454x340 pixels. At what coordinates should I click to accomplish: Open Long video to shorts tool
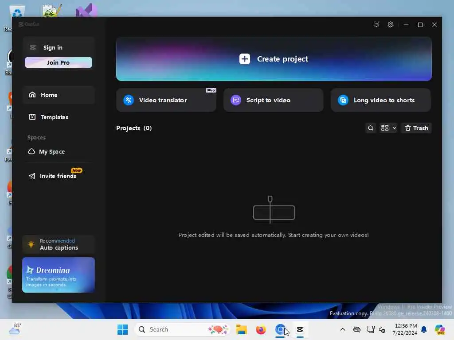pyautogui.click(x=381, y=100)
